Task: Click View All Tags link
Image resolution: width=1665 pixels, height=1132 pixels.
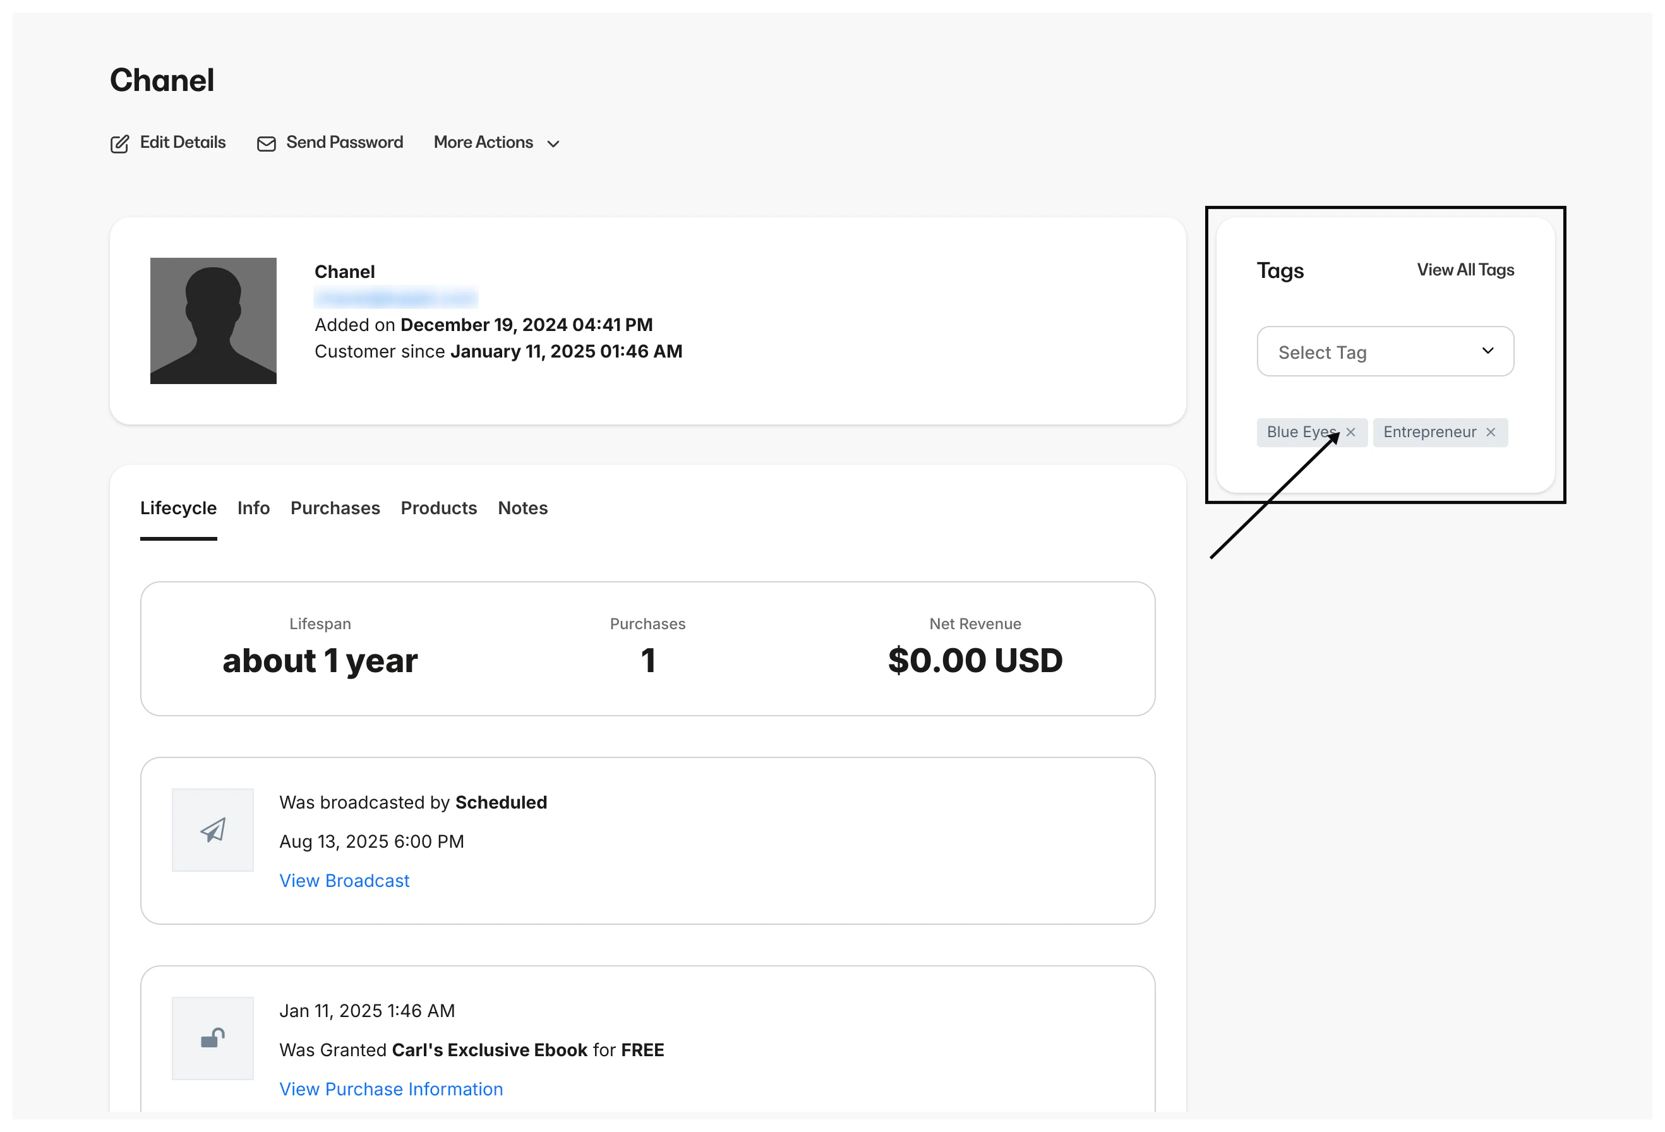Action: click(1465, 270)
